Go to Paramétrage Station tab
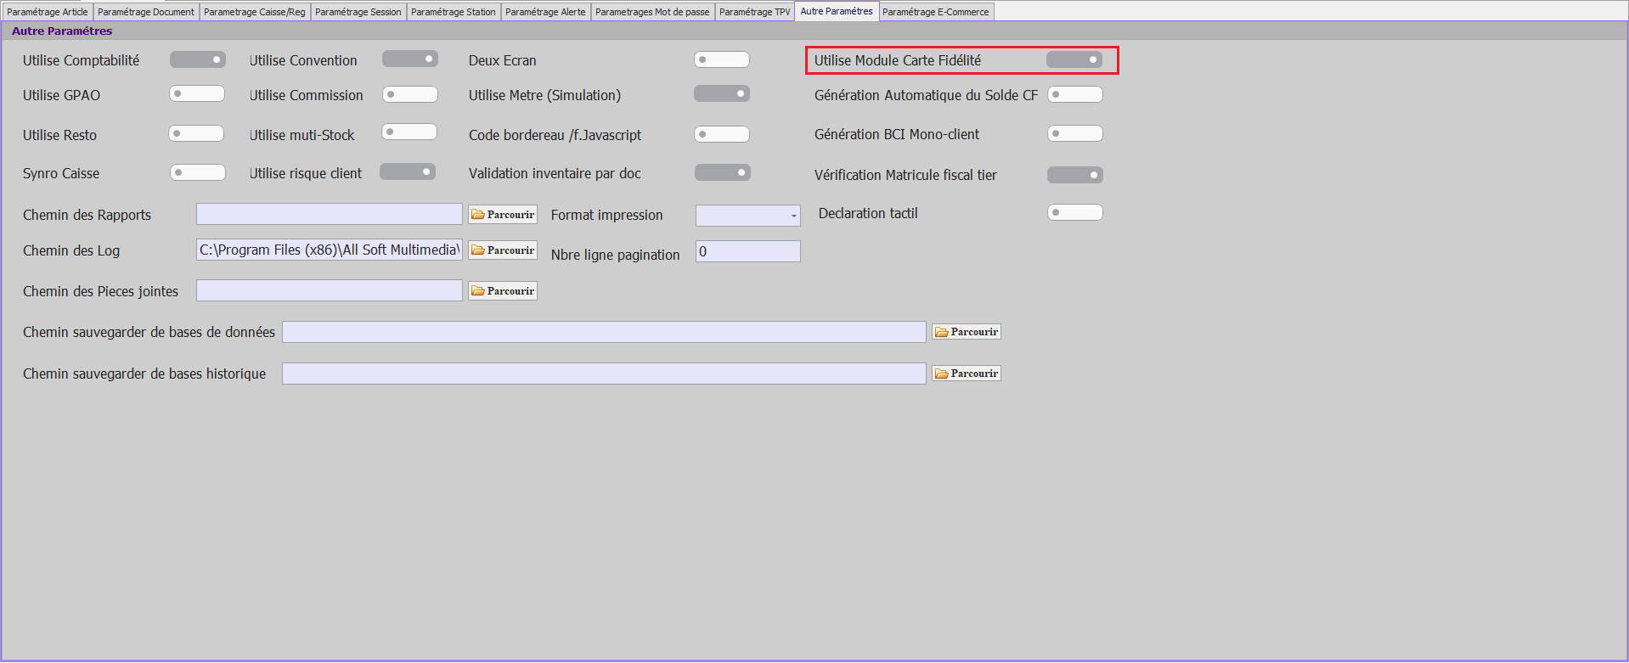 (454, 12)
